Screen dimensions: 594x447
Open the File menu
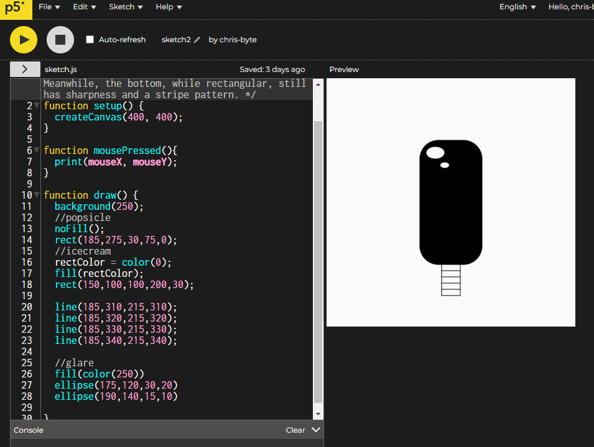(49, 7)
